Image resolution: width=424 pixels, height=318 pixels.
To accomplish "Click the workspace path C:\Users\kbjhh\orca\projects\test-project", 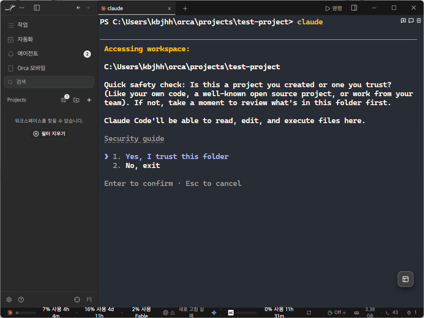I will pos(192,67).
